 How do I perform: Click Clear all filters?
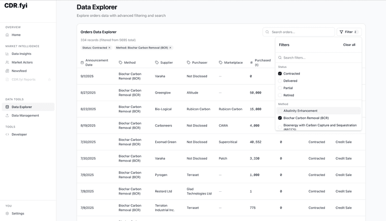coord(349,45)
